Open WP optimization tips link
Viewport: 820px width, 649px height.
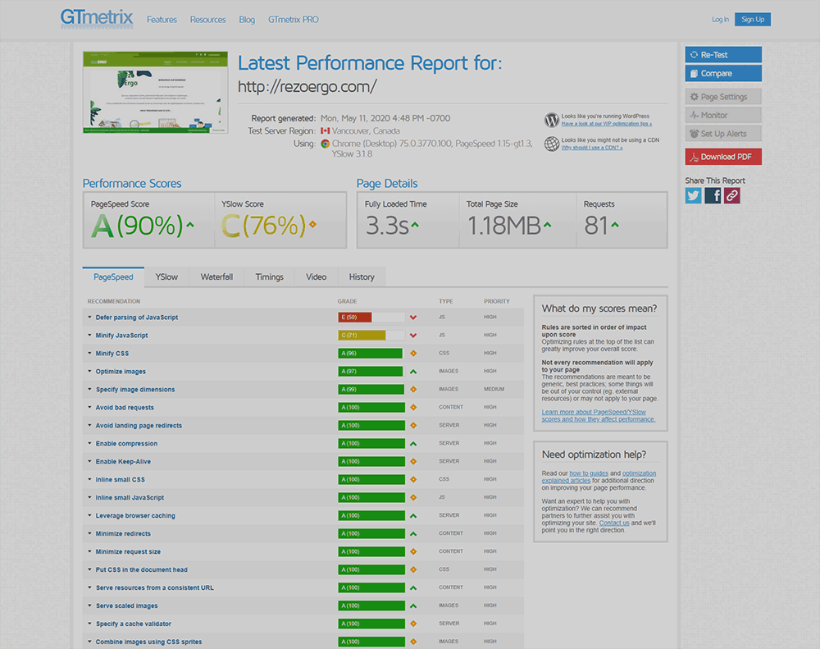tap(607, 124)
